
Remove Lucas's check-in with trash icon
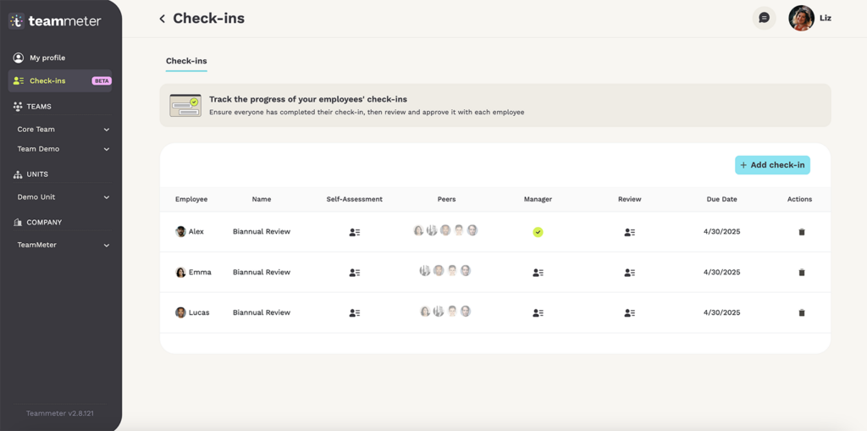click(x=802, y=312)
